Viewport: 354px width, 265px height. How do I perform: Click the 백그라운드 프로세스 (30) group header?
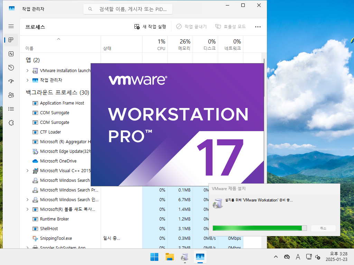click(x=58, y=92)
